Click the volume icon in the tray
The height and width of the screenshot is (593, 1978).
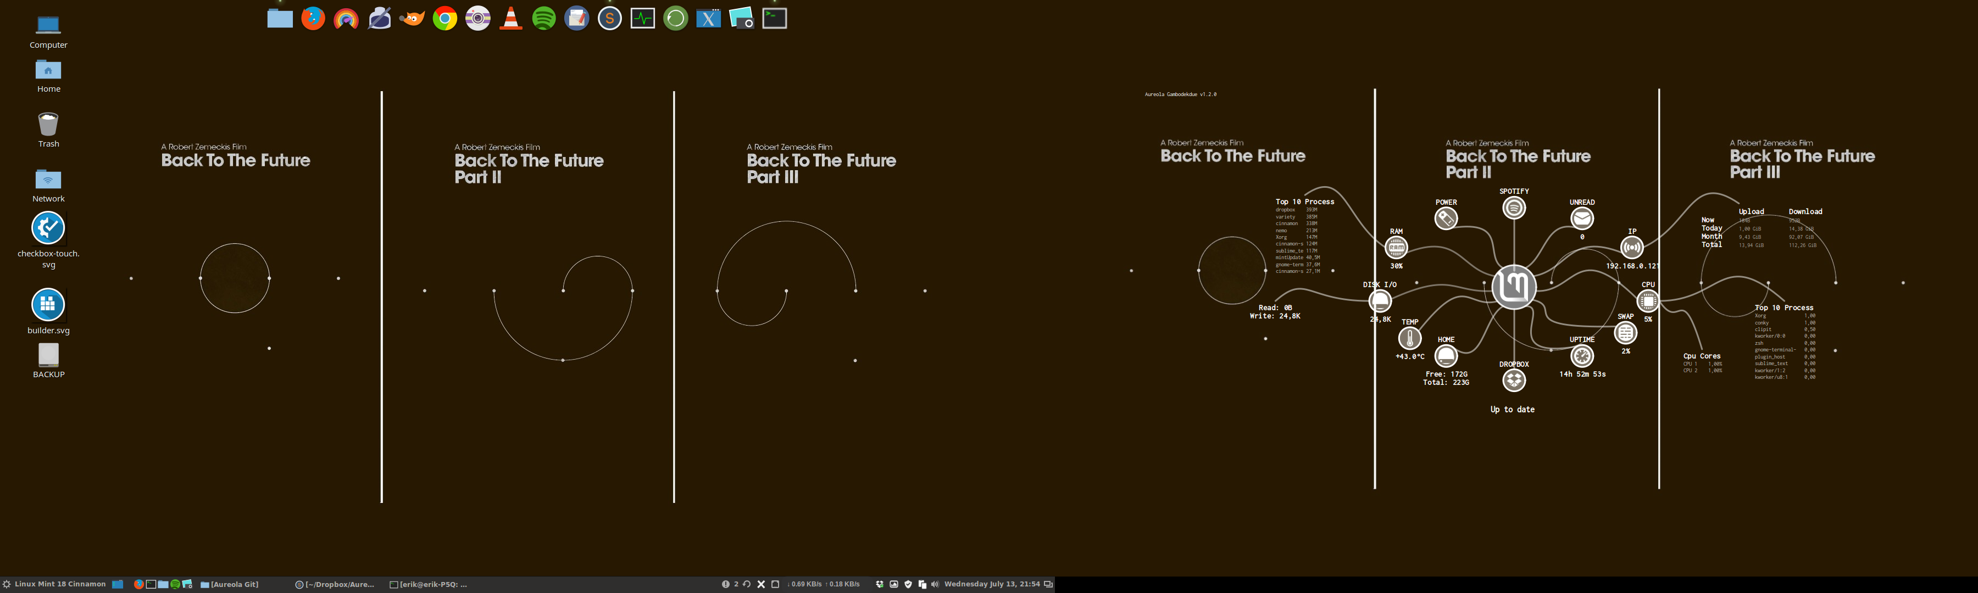click(x=935, y=585)
